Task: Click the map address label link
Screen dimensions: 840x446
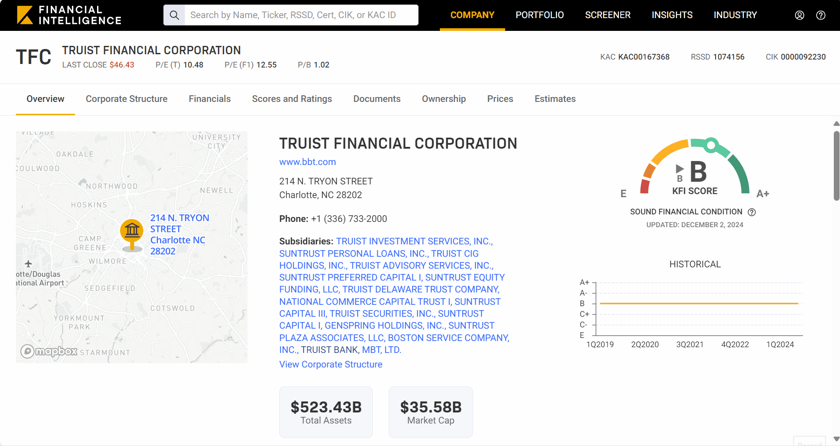Action: pos(179,234)
